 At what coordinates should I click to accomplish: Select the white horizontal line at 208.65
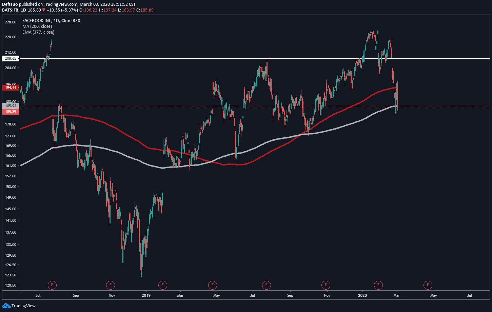point(255,58)
